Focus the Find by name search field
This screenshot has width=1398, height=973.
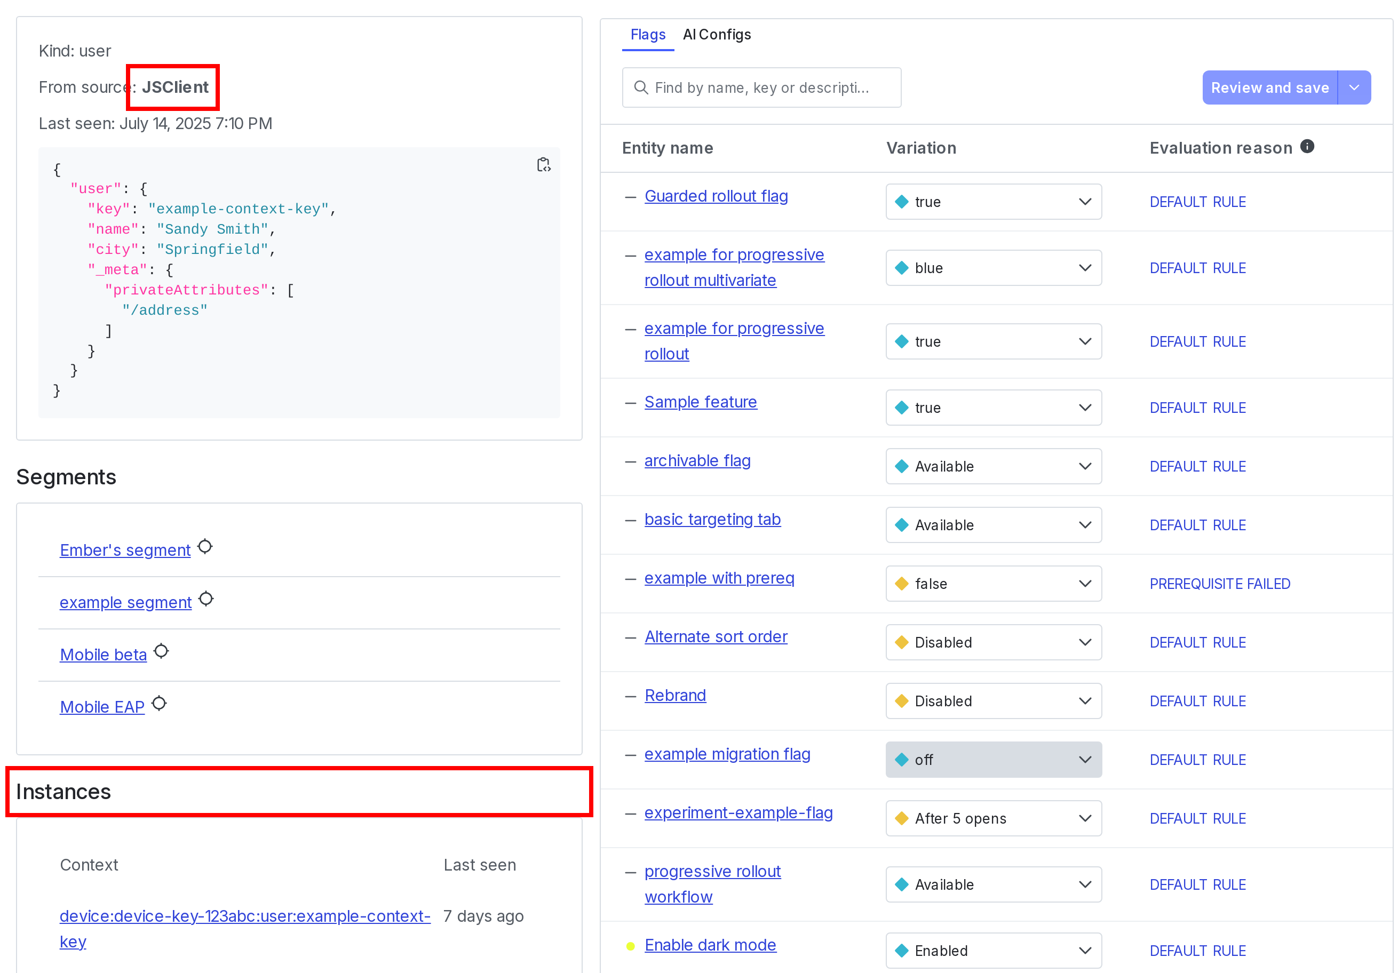click(x=761, y=87)
